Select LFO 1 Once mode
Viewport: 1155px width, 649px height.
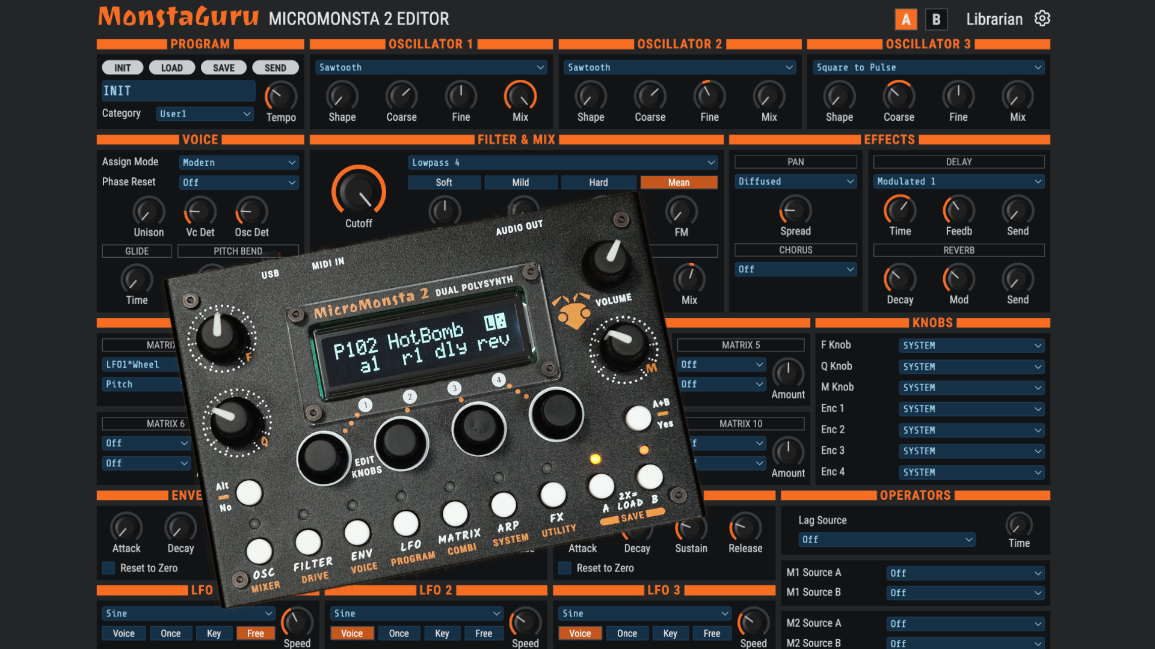[x=171, y=633]
